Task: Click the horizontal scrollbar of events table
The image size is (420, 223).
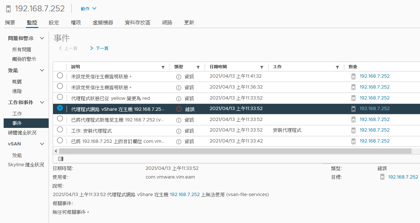Action: [235, 151]
